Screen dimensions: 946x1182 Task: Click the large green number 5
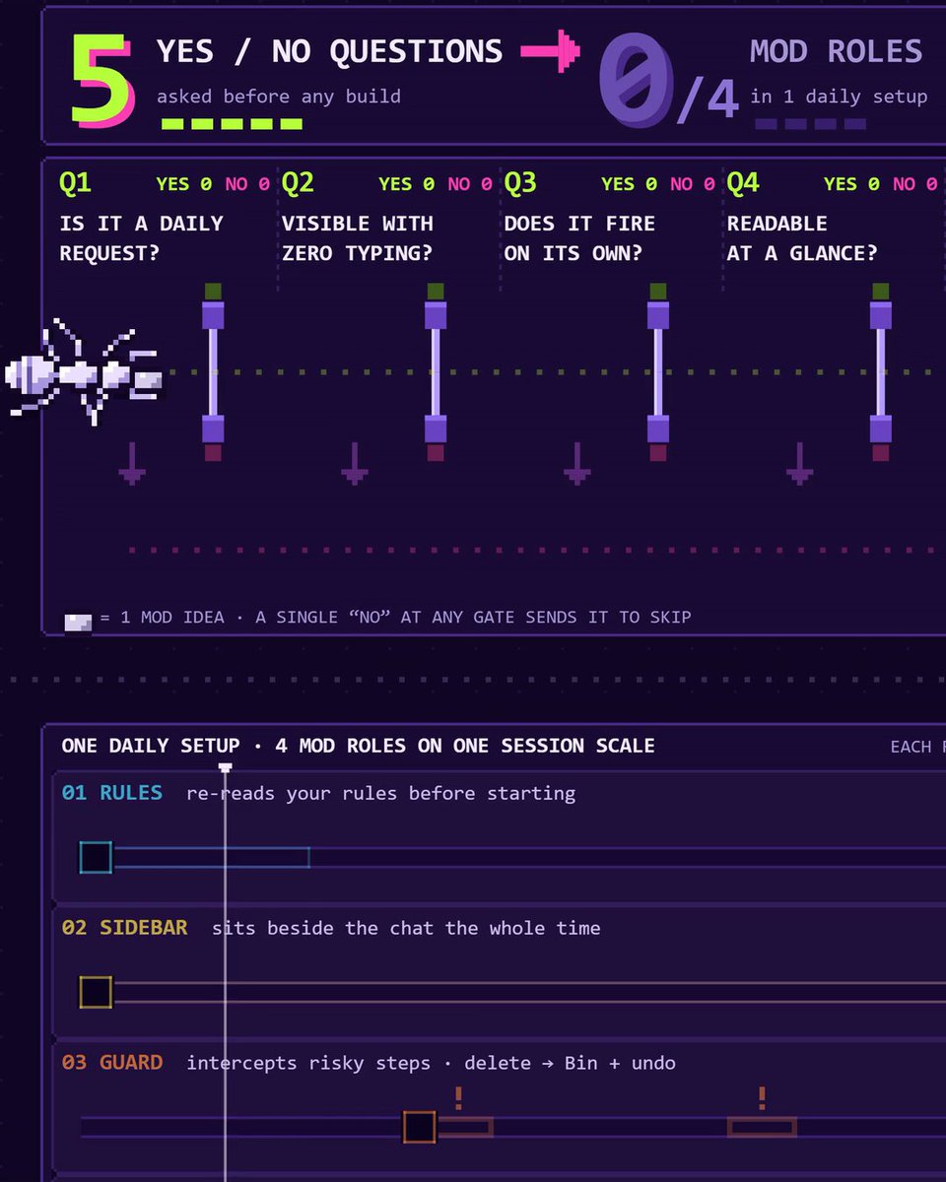click(x=103, y=78)
